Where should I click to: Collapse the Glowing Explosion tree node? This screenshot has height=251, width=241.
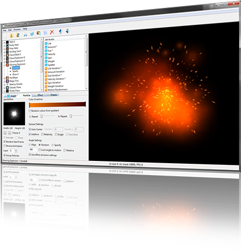click(5, 65)
